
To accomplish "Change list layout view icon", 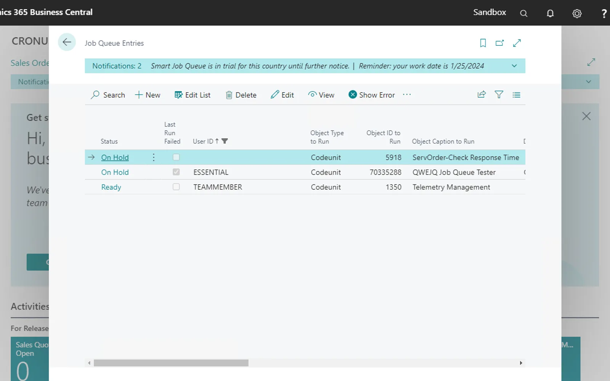I will point(516,95).
